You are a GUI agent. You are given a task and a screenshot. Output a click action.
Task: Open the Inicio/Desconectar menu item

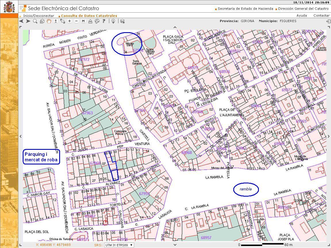39,16
